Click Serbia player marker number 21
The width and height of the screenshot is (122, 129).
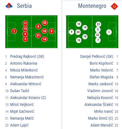(38, 36)
